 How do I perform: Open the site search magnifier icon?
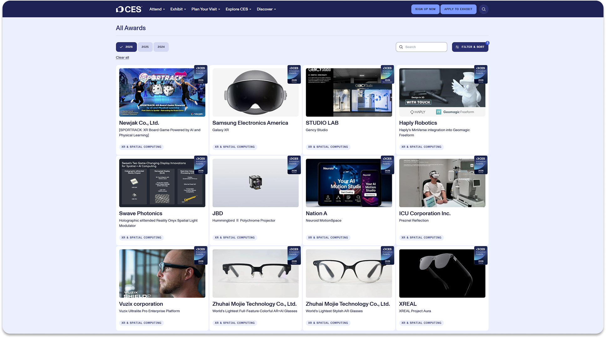click(x=484, y=9)
